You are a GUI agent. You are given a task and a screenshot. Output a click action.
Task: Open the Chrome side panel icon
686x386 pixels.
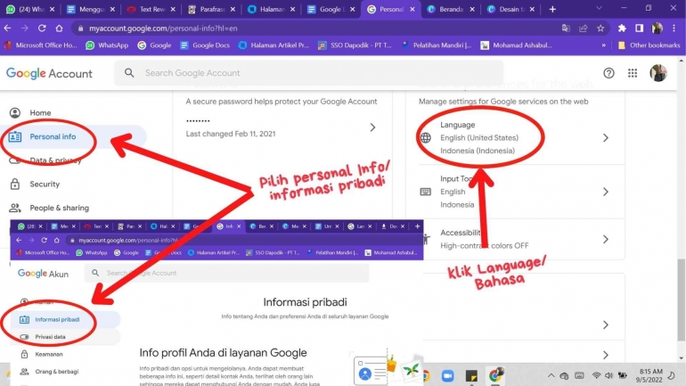tap(639, 28)
